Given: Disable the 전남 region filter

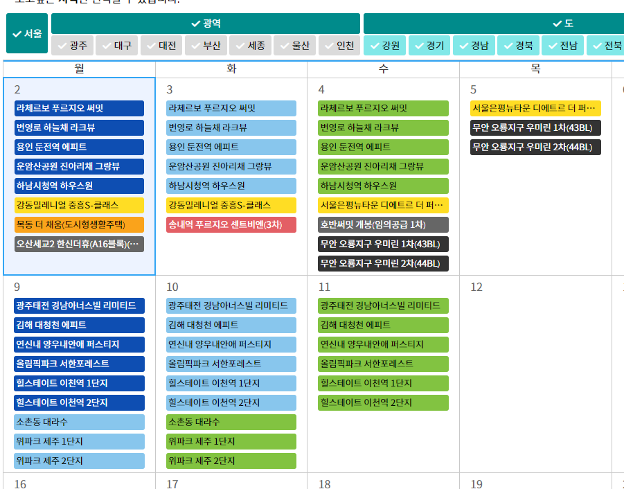Looking at the screenshot, I should [563, 46].
